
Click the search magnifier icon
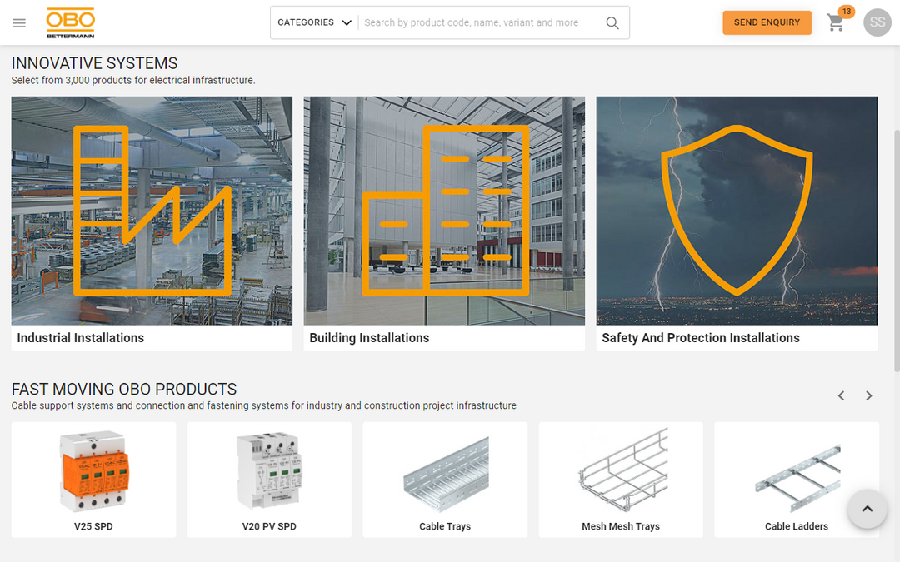[x=612, y=22]
